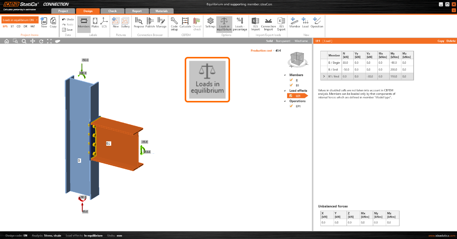
Task: Toggle the EP1 operation checkbox
Action: pos(291,106)
